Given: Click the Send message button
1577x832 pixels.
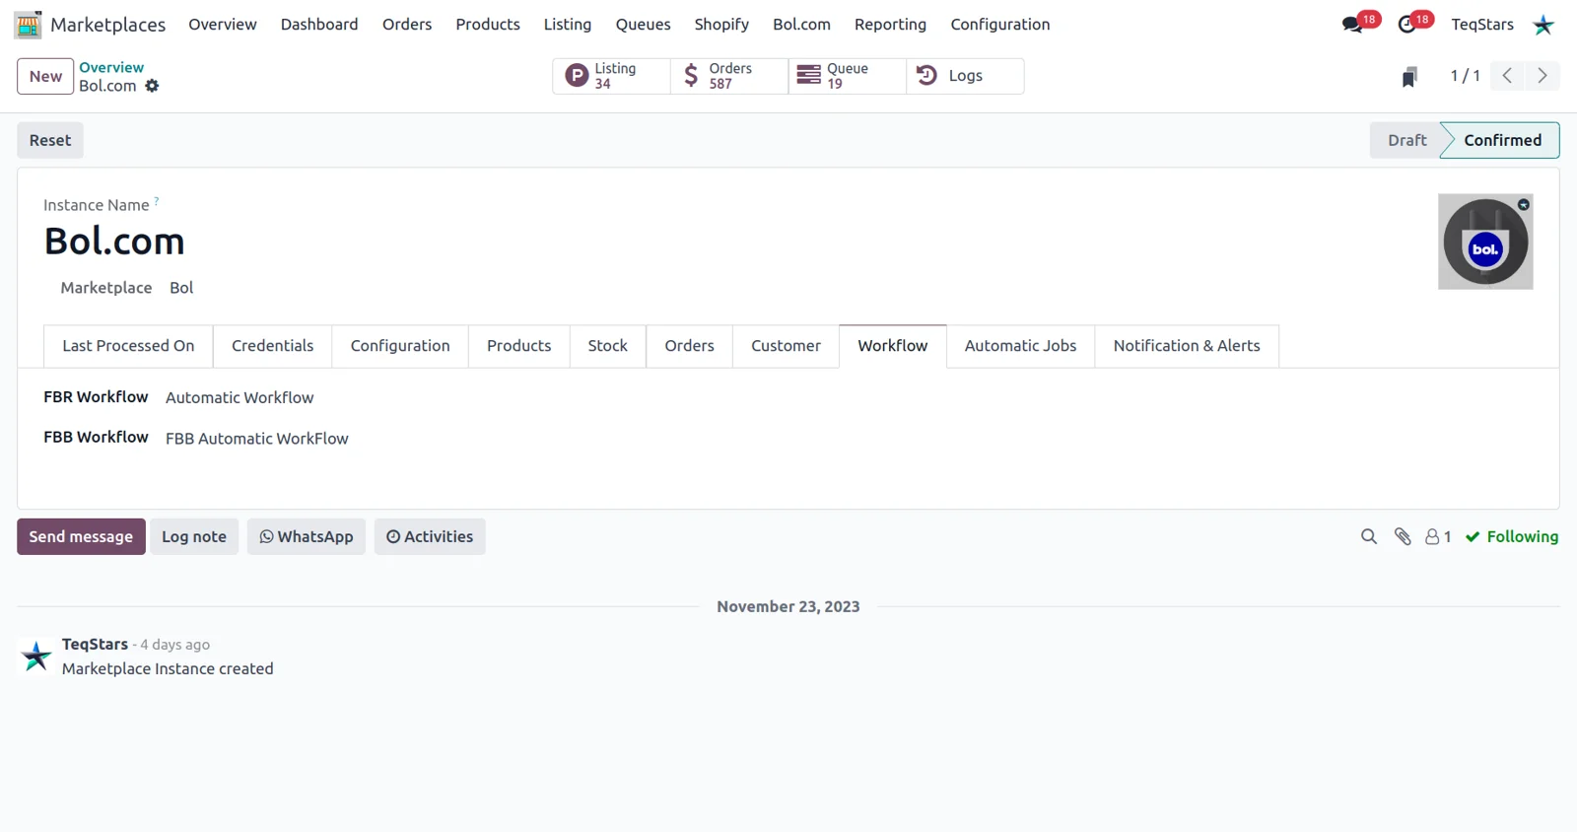Looking at the screenshot, I should [x=81, y=537].
